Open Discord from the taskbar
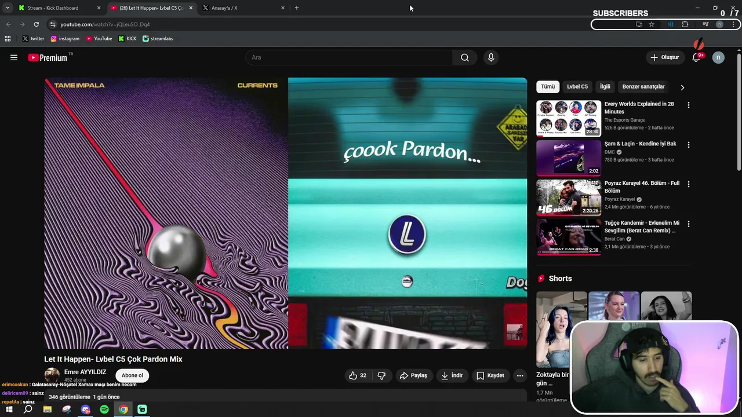The width and height of the screenshot is (742, 417). pos(86,409)
